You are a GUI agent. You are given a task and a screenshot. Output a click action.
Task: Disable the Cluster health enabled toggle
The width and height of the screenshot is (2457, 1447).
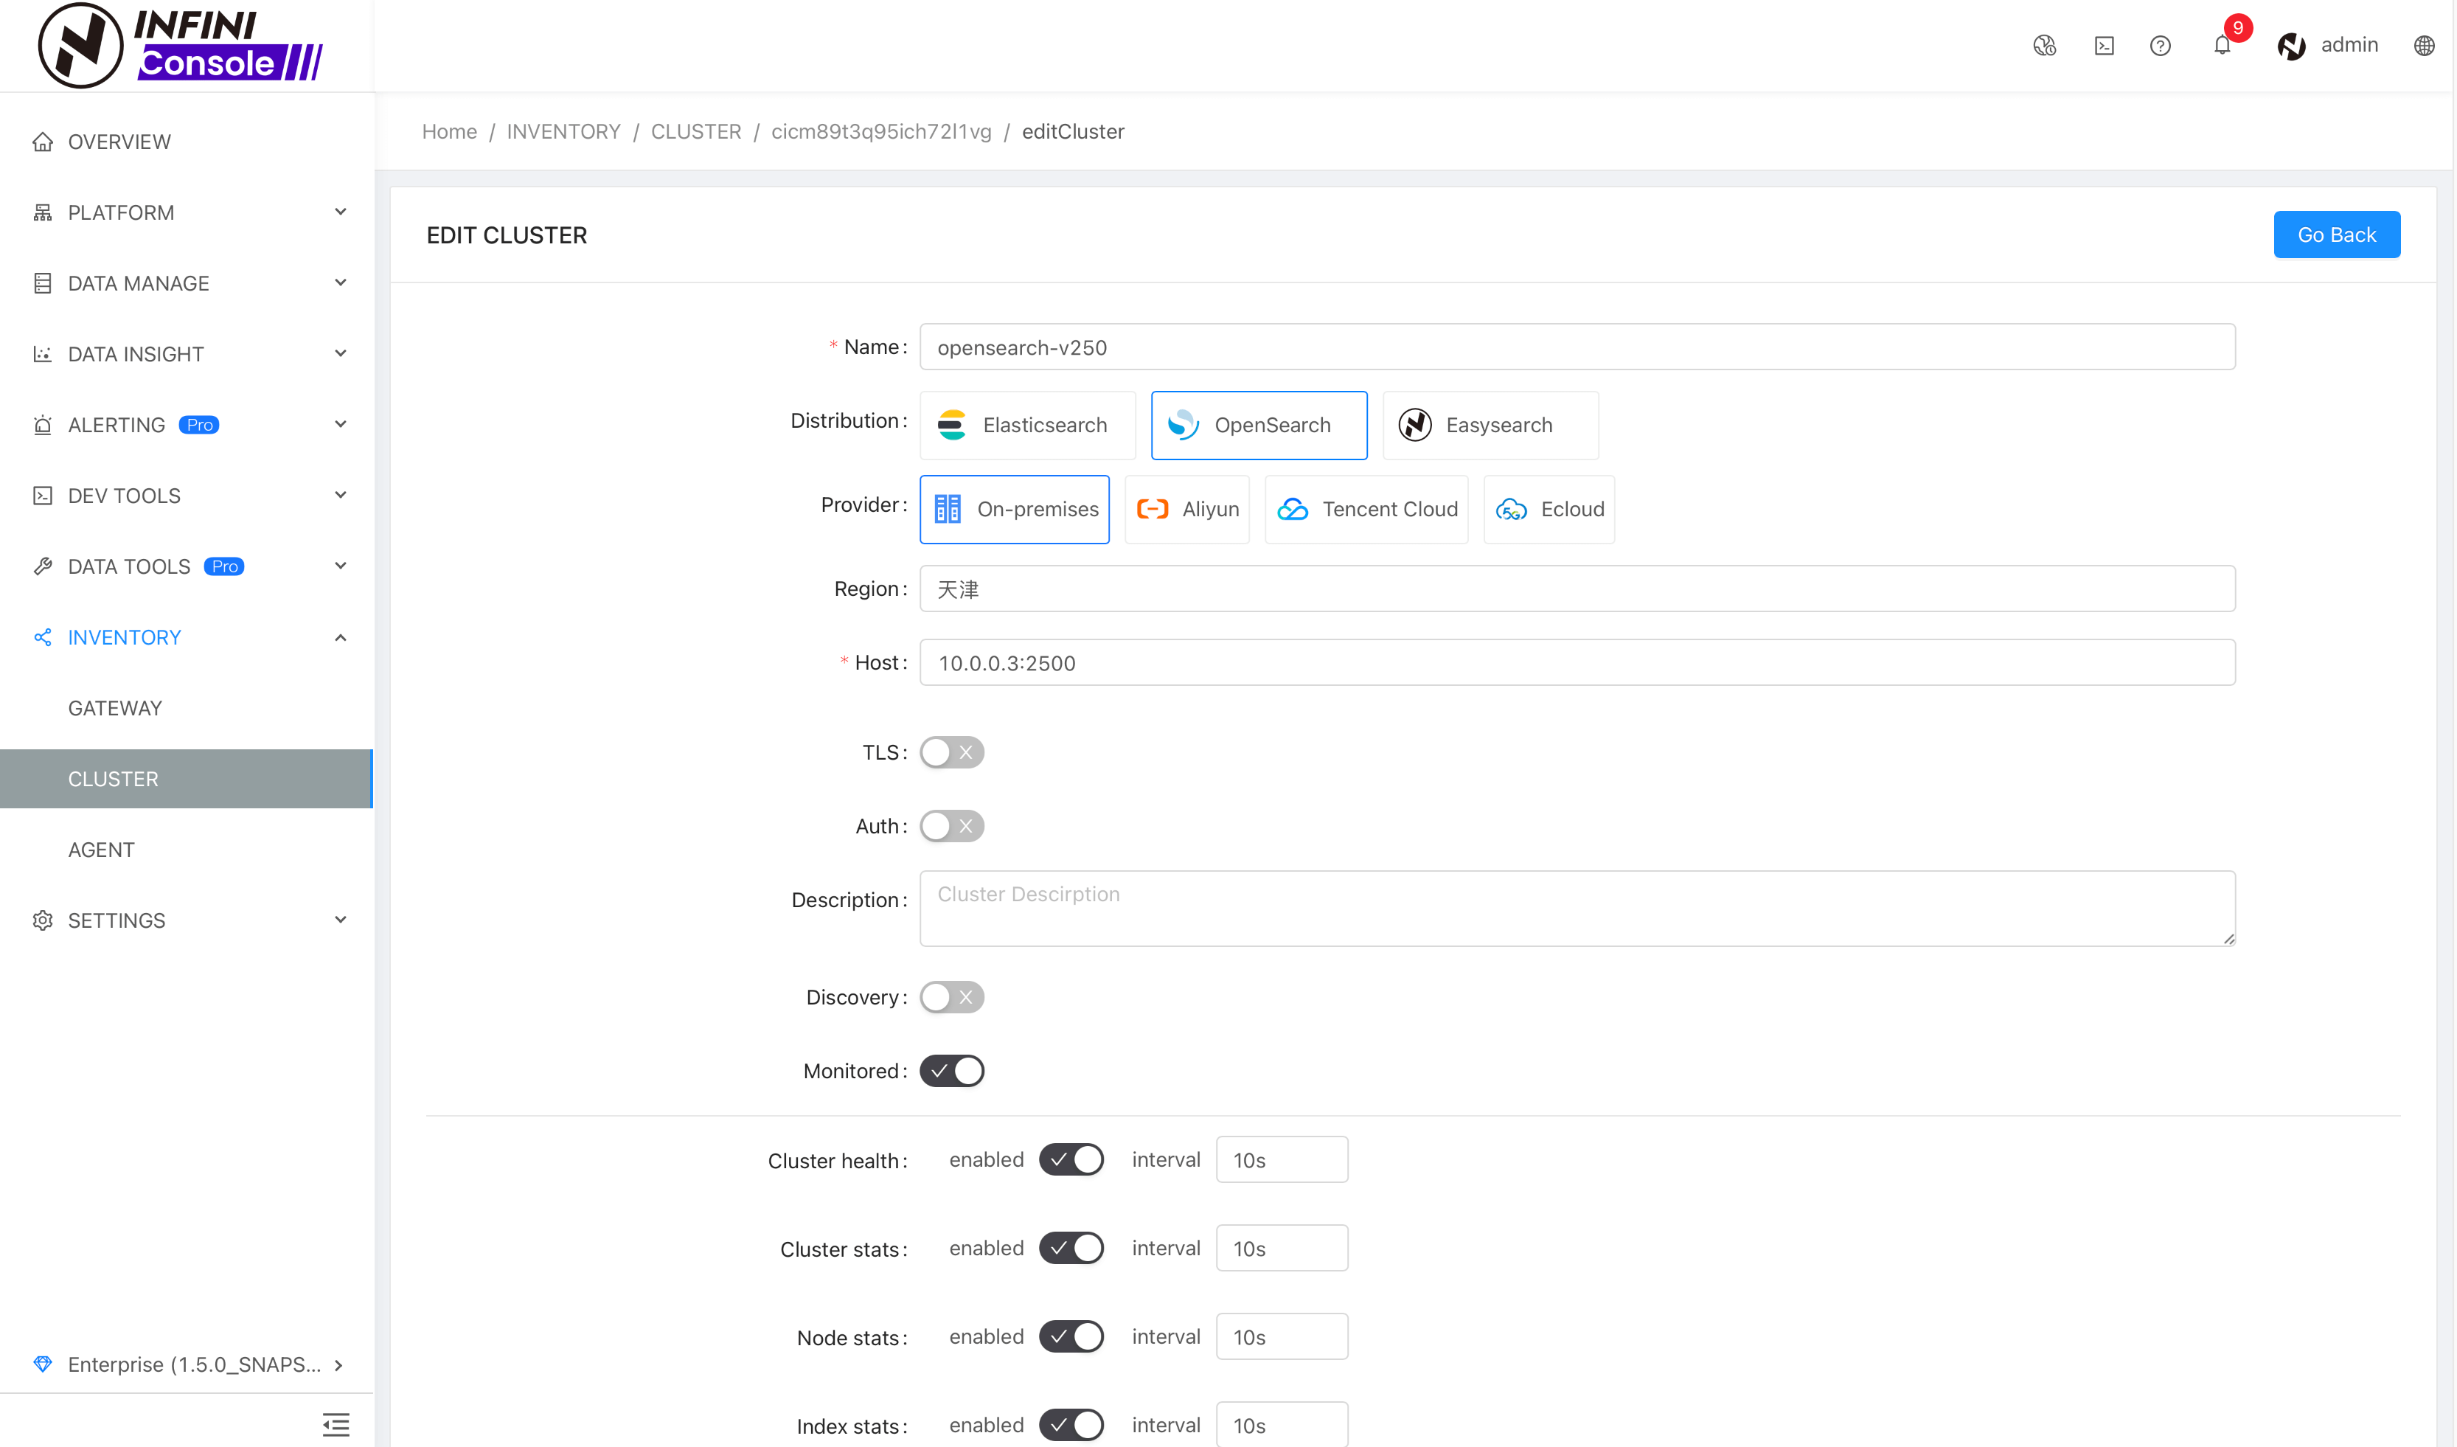point(1071,1159)
